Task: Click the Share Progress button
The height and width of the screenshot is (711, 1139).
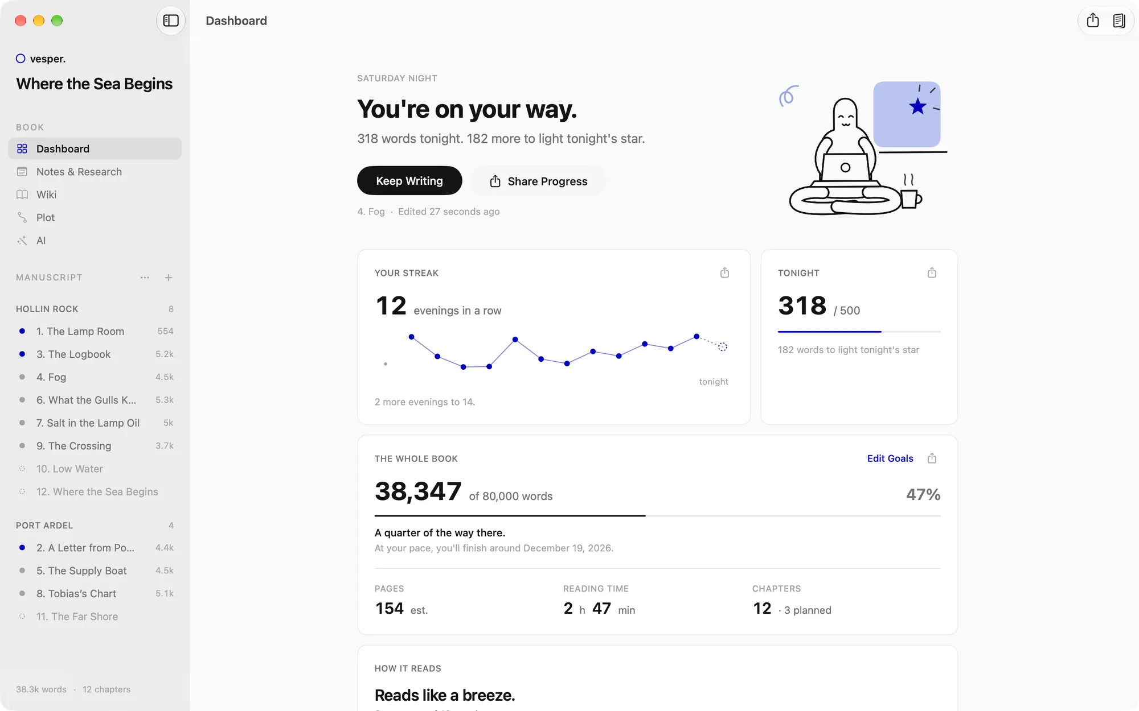Action: [538, 181]
